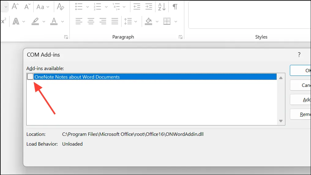Click the ONWordAddin.dll location path
Viewport: 311px width, 175px height.
(133, 134)
